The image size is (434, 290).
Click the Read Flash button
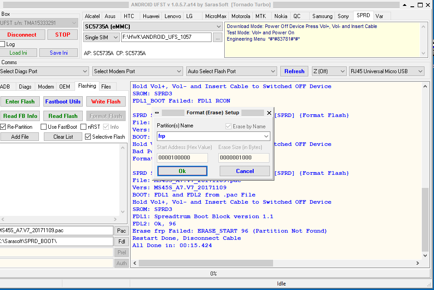[x=63, y=116]
